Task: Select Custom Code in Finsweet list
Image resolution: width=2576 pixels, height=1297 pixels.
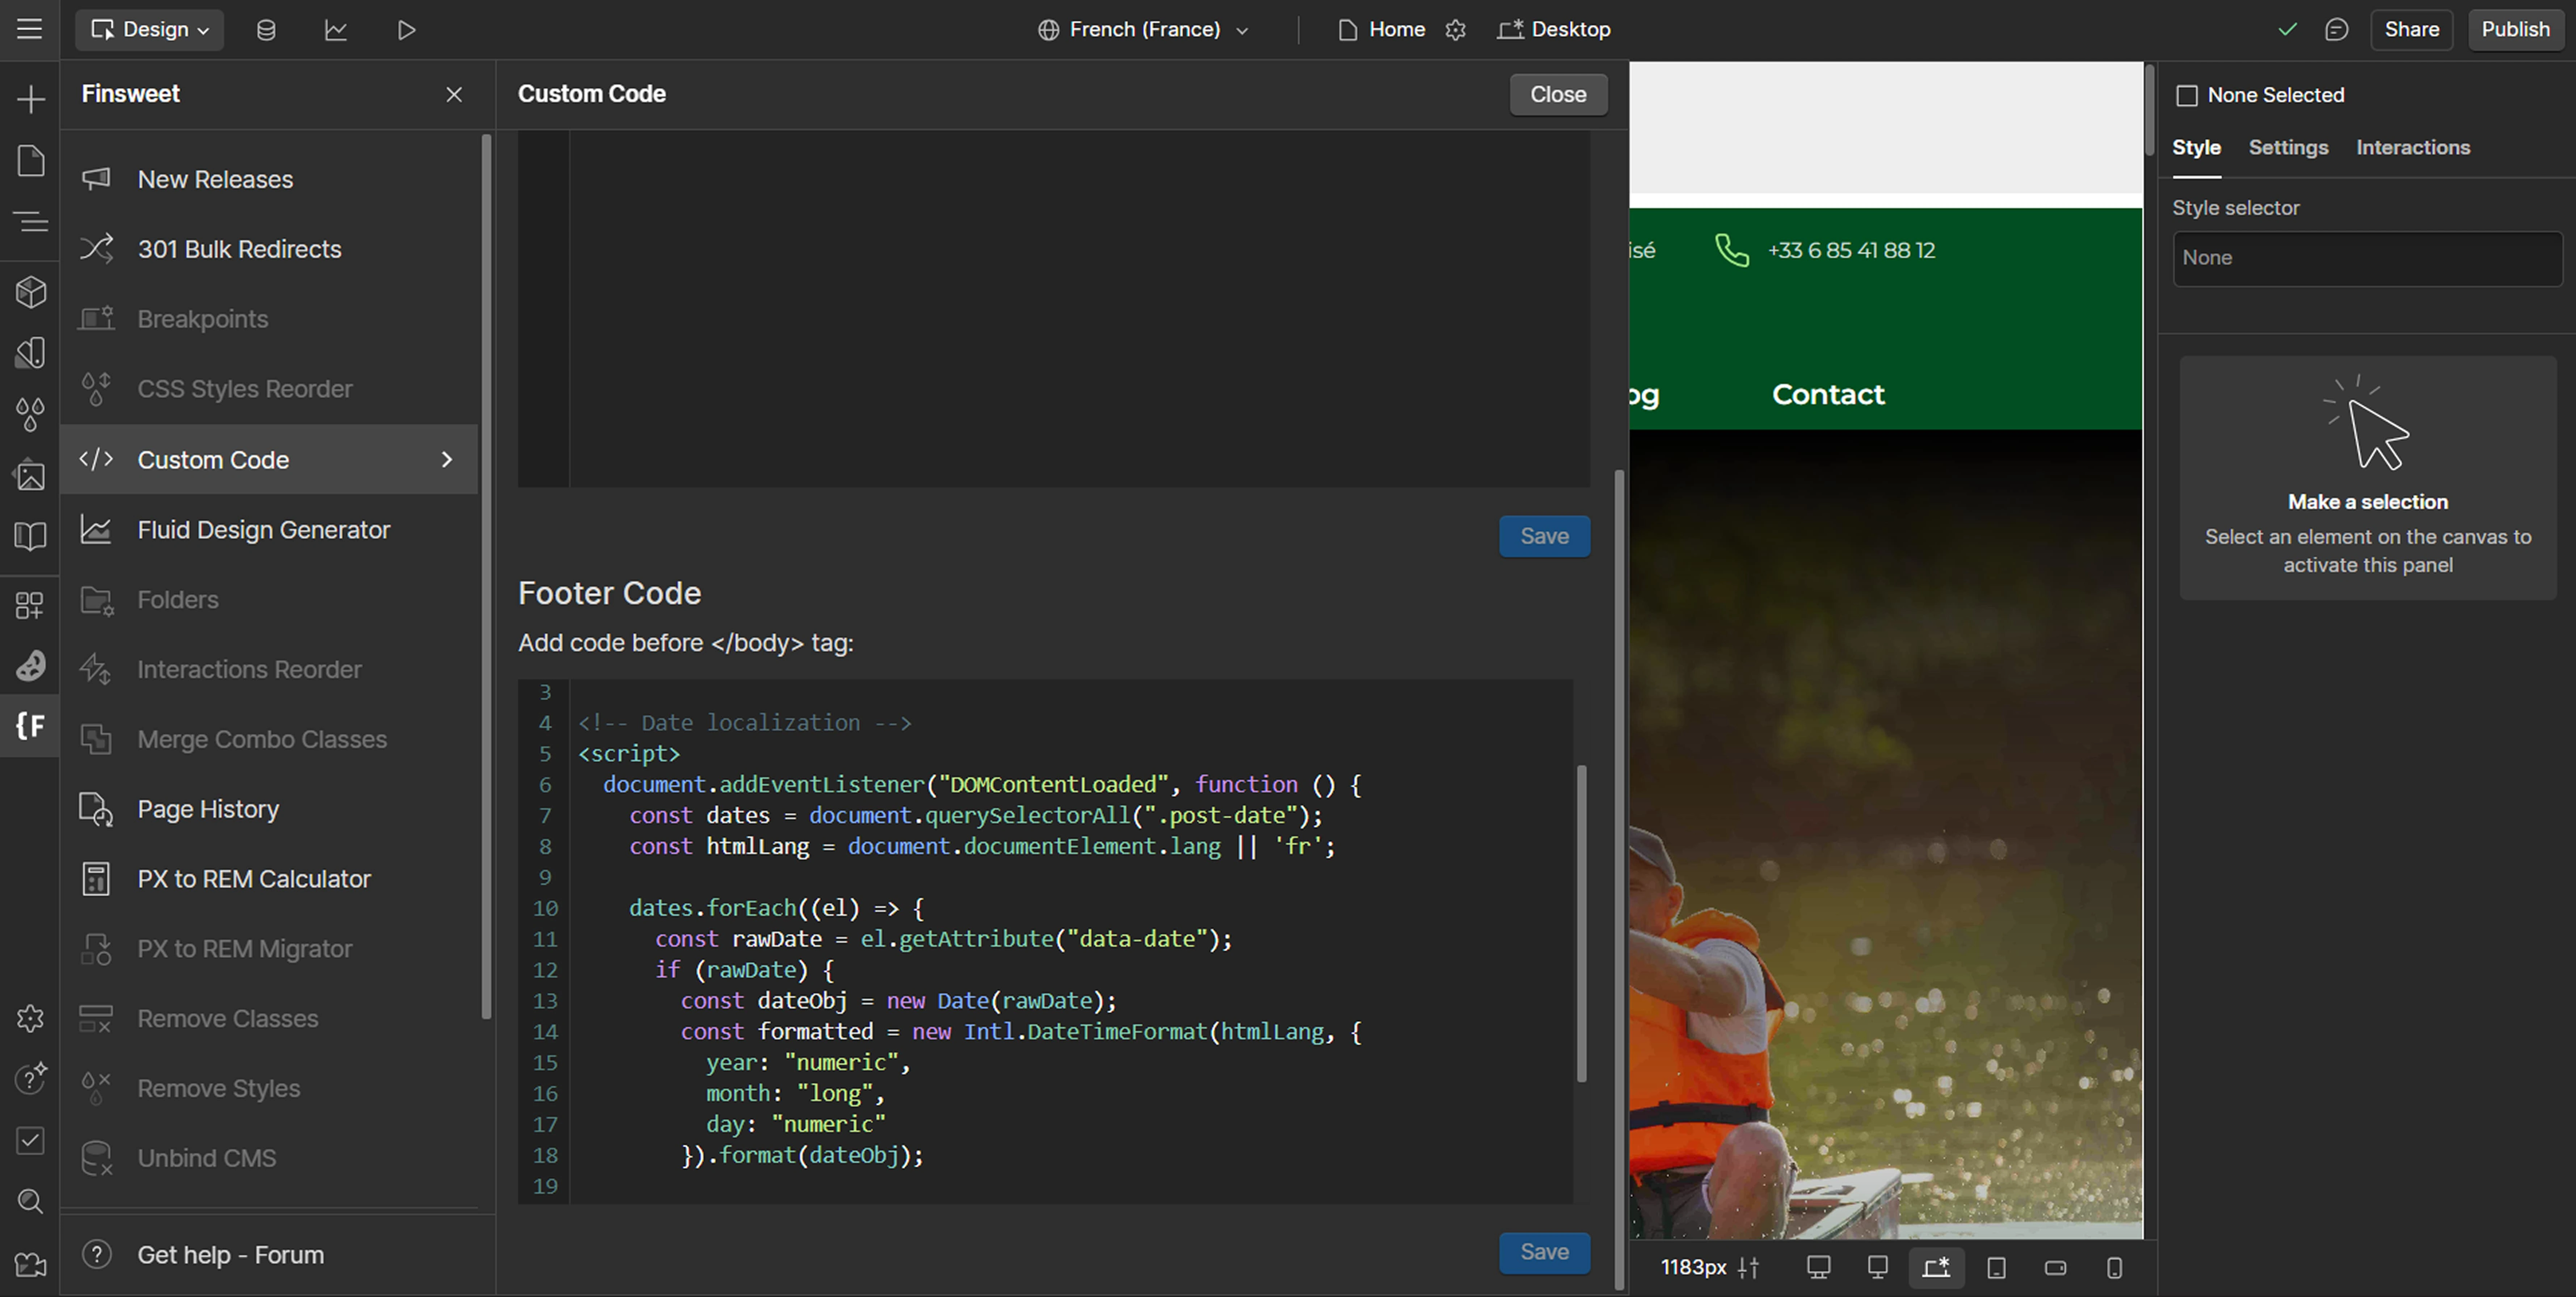Action: point(269,459)
